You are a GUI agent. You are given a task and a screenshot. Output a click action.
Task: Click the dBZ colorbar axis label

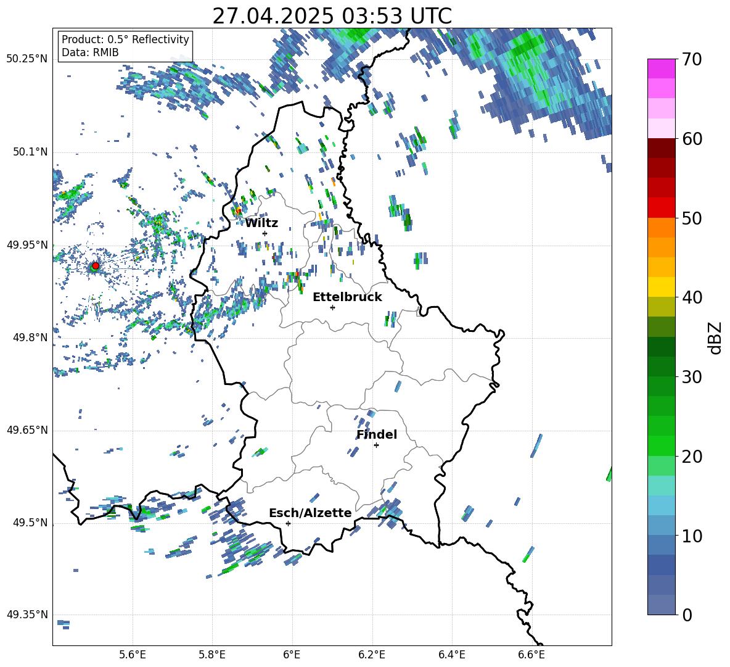(x=716, y=338)
